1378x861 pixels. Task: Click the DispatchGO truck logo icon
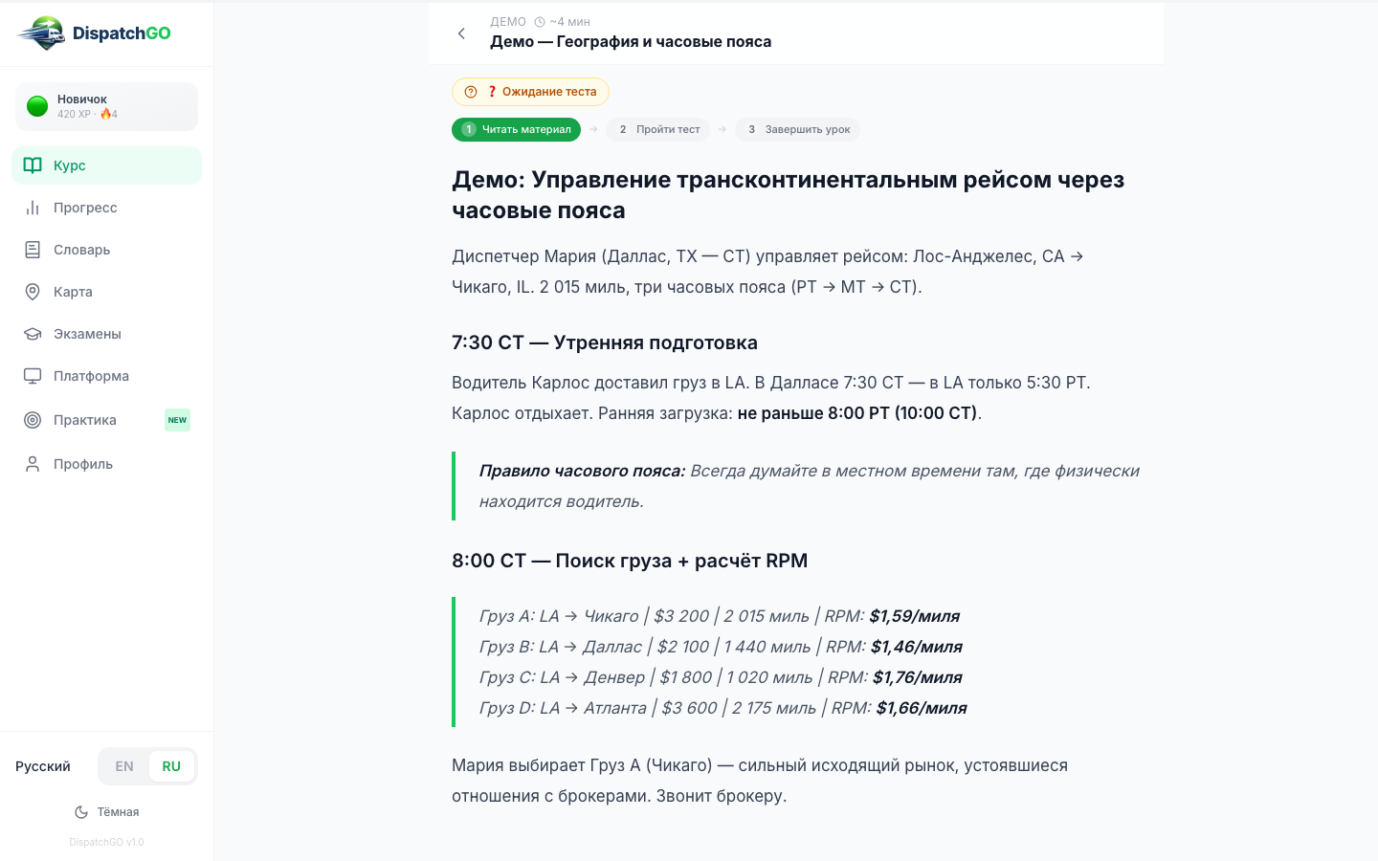click(x=41, y=33)
